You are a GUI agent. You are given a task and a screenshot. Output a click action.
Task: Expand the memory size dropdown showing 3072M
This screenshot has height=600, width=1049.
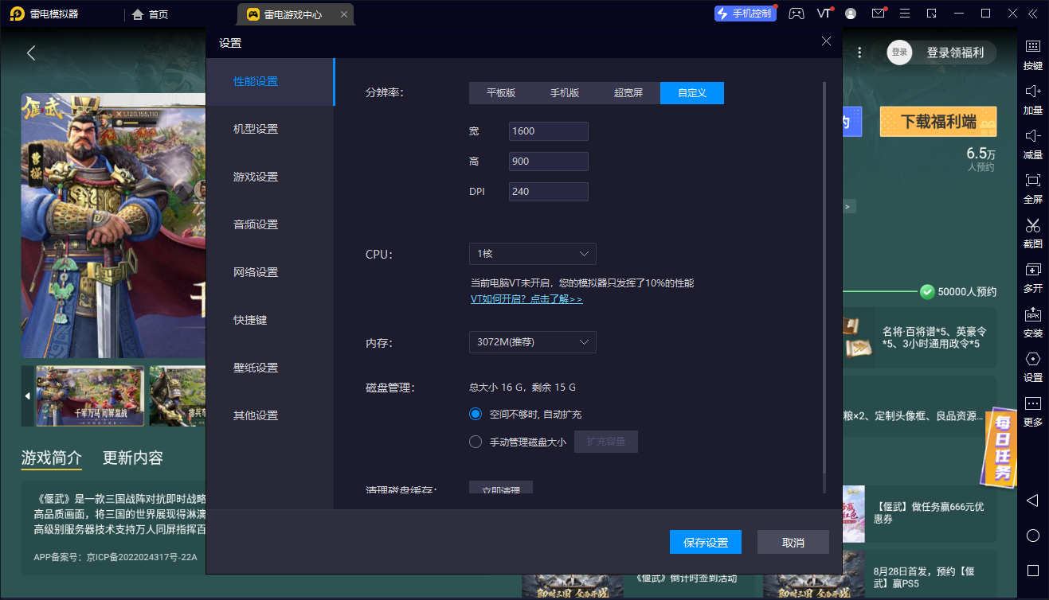point(532,342)
